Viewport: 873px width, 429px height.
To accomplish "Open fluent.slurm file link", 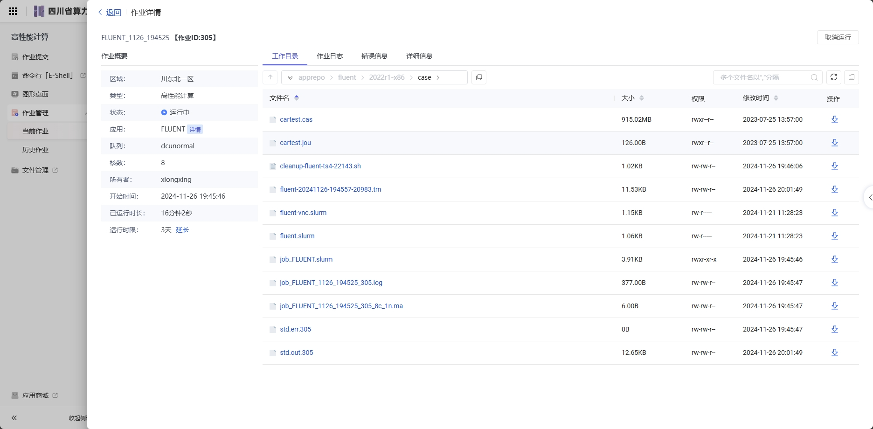I will (297, 236).
